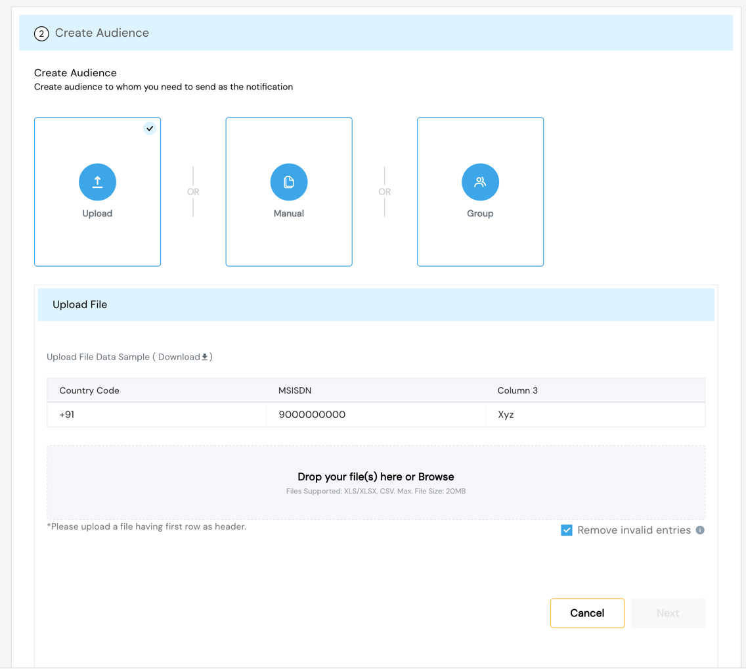Uncheck the Remove invalid entries checkbox
The image size is (746, 669).
click(566, 530)
